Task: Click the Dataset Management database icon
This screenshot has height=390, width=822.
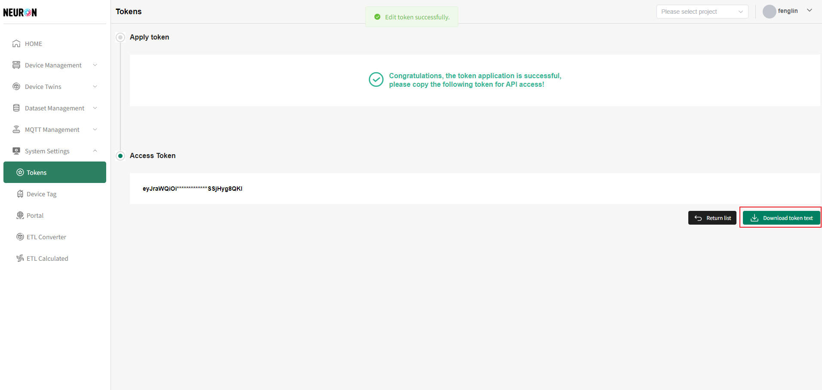Action: (x=16, y=108)
